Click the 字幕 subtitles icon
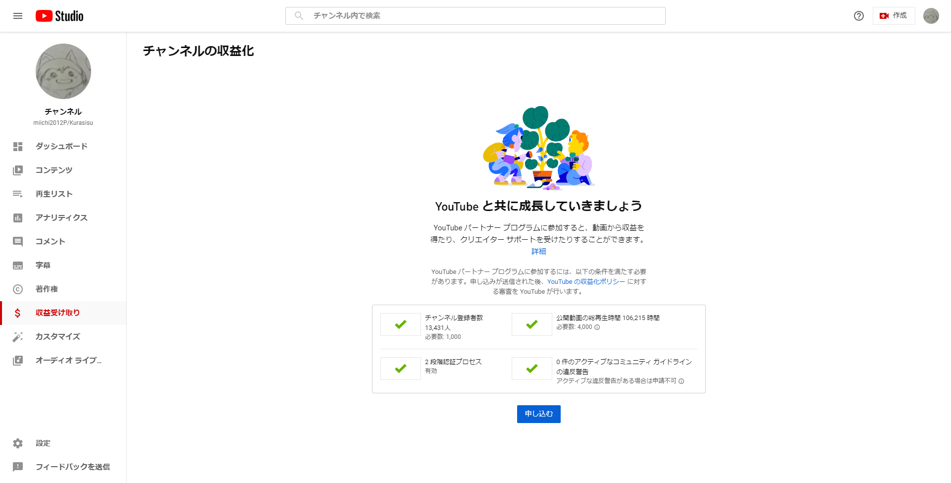This screenshot has height=483, width=951. point(18,266)
